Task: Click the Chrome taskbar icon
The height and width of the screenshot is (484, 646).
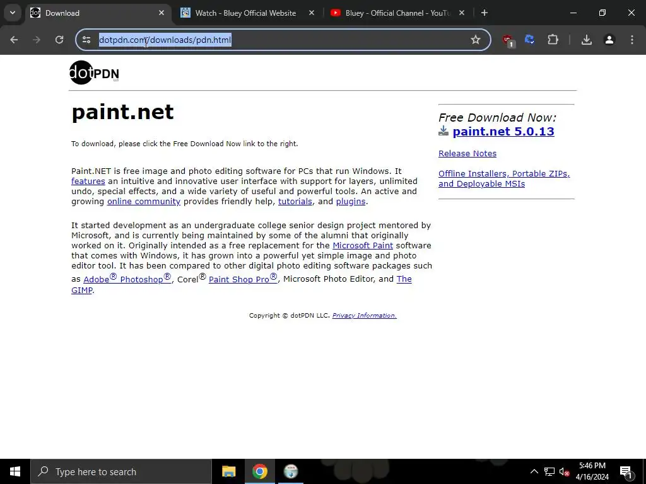Action: click(x=259, y=471)
